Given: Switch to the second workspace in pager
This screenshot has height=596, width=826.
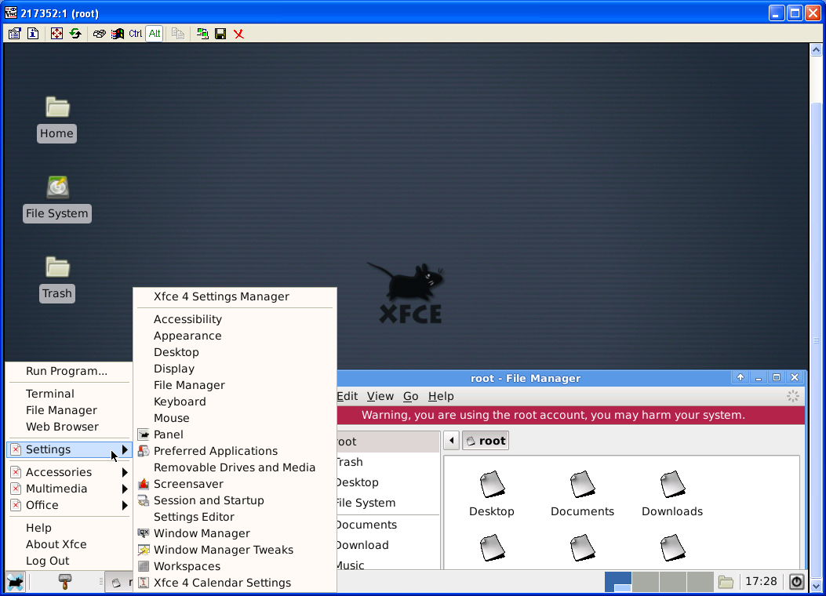Looking at the screenshot, I should [x=646, y=582].
